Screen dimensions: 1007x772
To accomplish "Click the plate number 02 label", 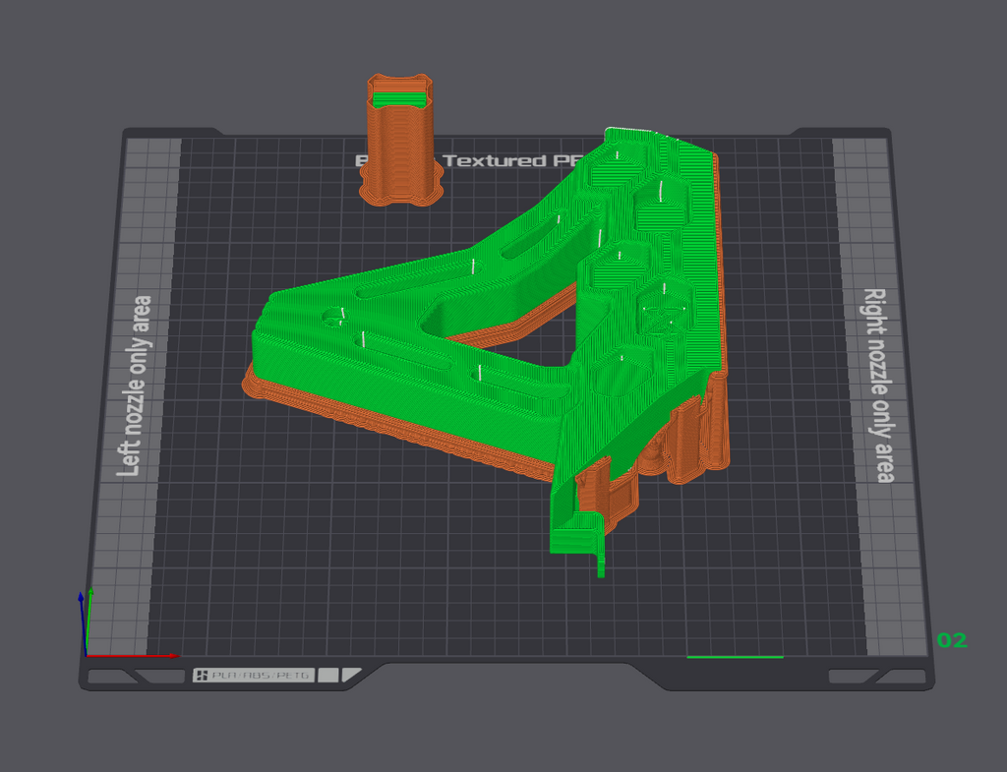I will click(x=952, y=640).
